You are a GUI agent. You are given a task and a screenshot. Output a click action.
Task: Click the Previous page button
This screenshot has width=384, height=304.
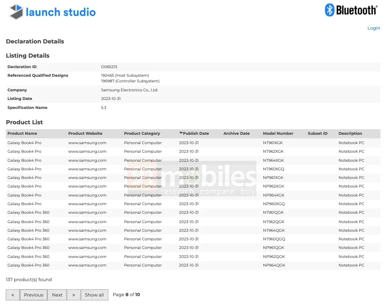tap(34, 295)
